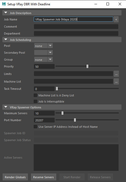This screenshot has width=126, height=182.
Task: Enable Use Server IP Address Instead of Host Name
Action: pos(35,127)
